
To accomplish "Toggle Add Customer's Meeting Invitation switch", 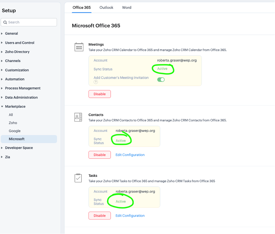I will pos(161,80).
